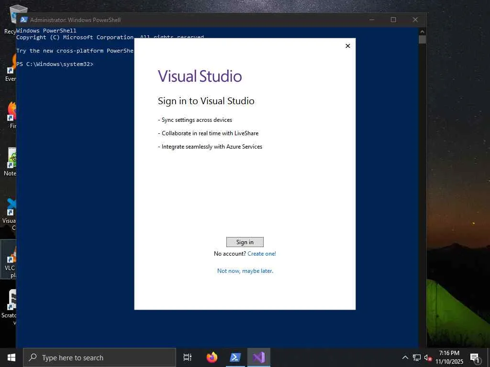
Task: Click the PowerShell scrollbar thumb
Action: [x=422, y=39]
